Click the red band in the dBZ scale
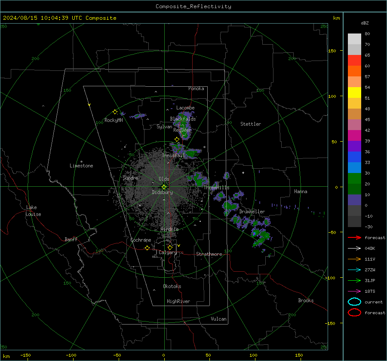The image size is (387, 361). click(354, 61)
